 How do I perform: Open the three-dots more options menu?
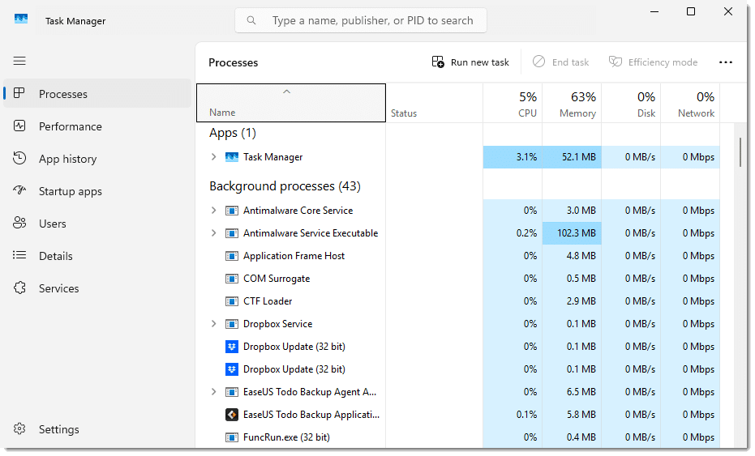725,62
